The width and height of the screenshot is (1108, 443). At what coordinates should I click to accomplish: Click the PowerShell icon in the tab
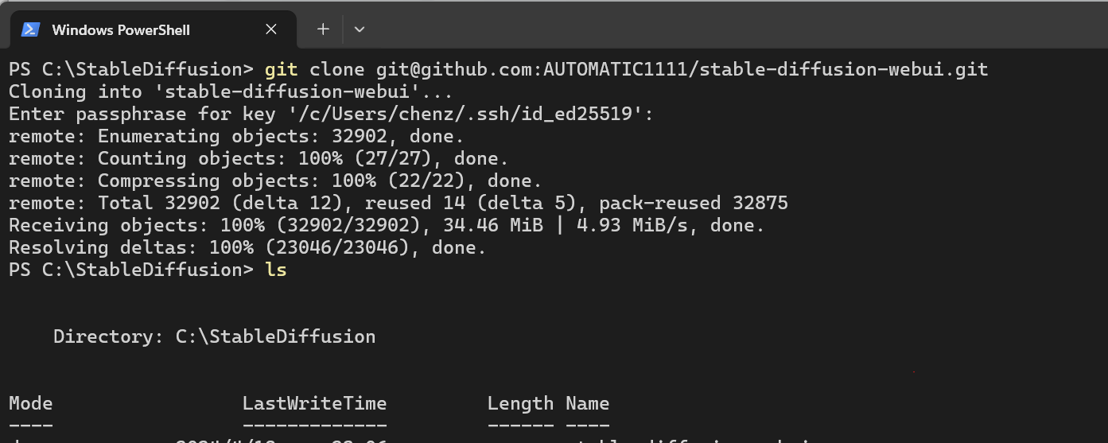click(x=31, y=29)
